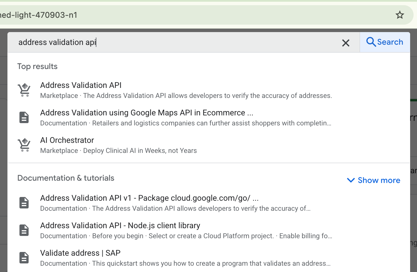Click the Marketplace icon beside AI Orchestrator
The height and width of the screenshot is (272, 417).
[x=24, y=145]
